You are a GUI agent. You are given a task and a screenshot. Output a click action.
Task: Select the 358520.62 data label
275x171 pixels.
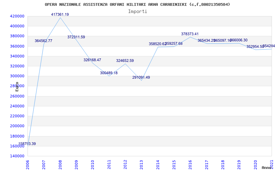(157, 44)
